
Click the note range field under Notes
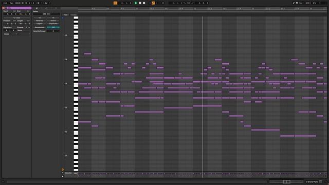click(46, 14)
